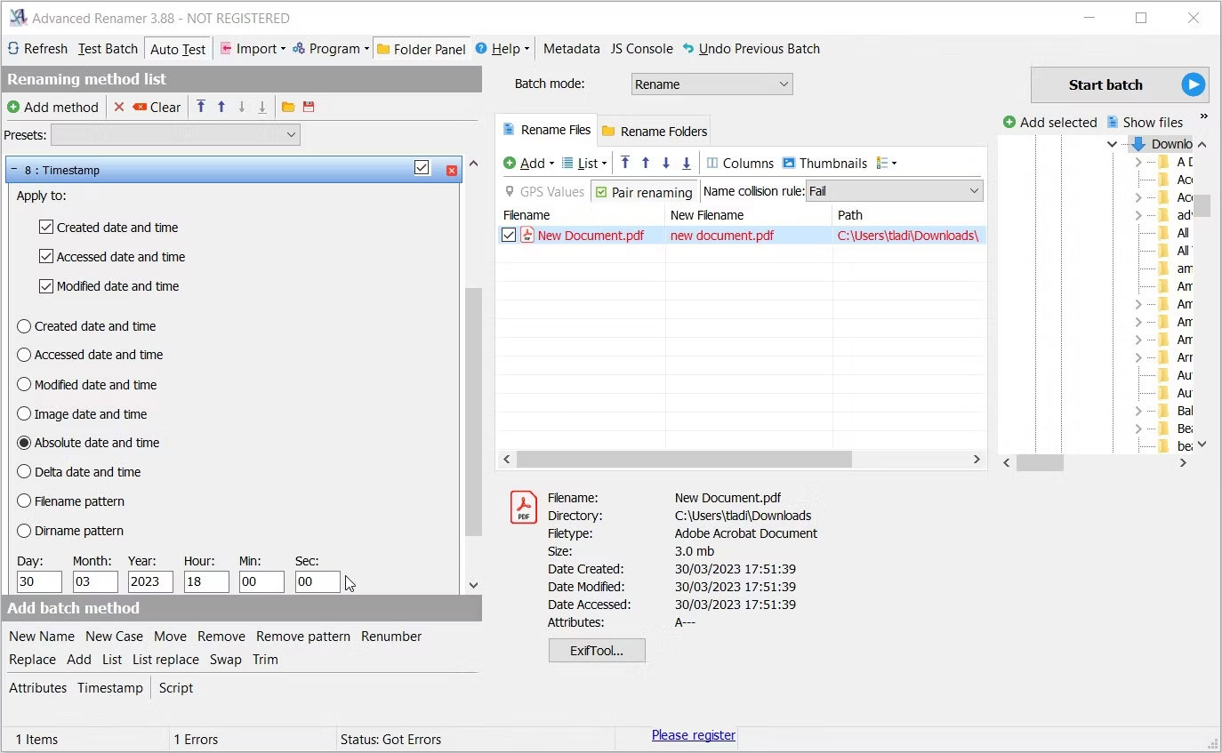Click Undo Previous Batch
Viewport: 1222px width, 753px height.
[752, 49]
